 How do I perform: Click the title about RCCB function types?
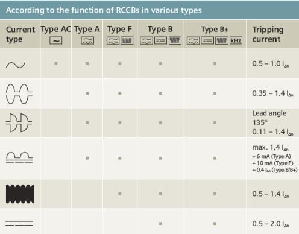click(104, 10)
